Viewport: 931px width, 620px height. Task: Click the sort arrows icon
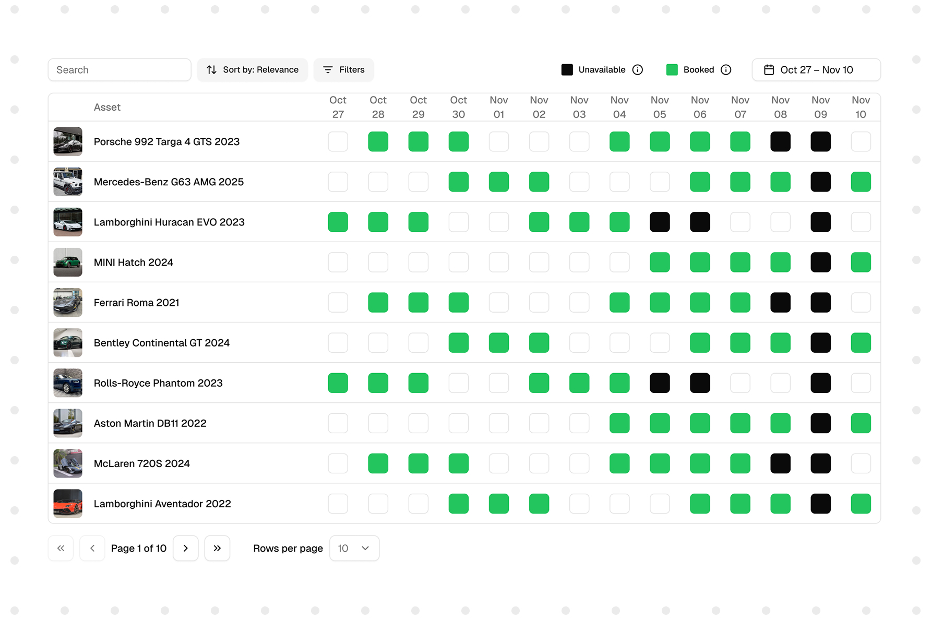tap(211, 70)
